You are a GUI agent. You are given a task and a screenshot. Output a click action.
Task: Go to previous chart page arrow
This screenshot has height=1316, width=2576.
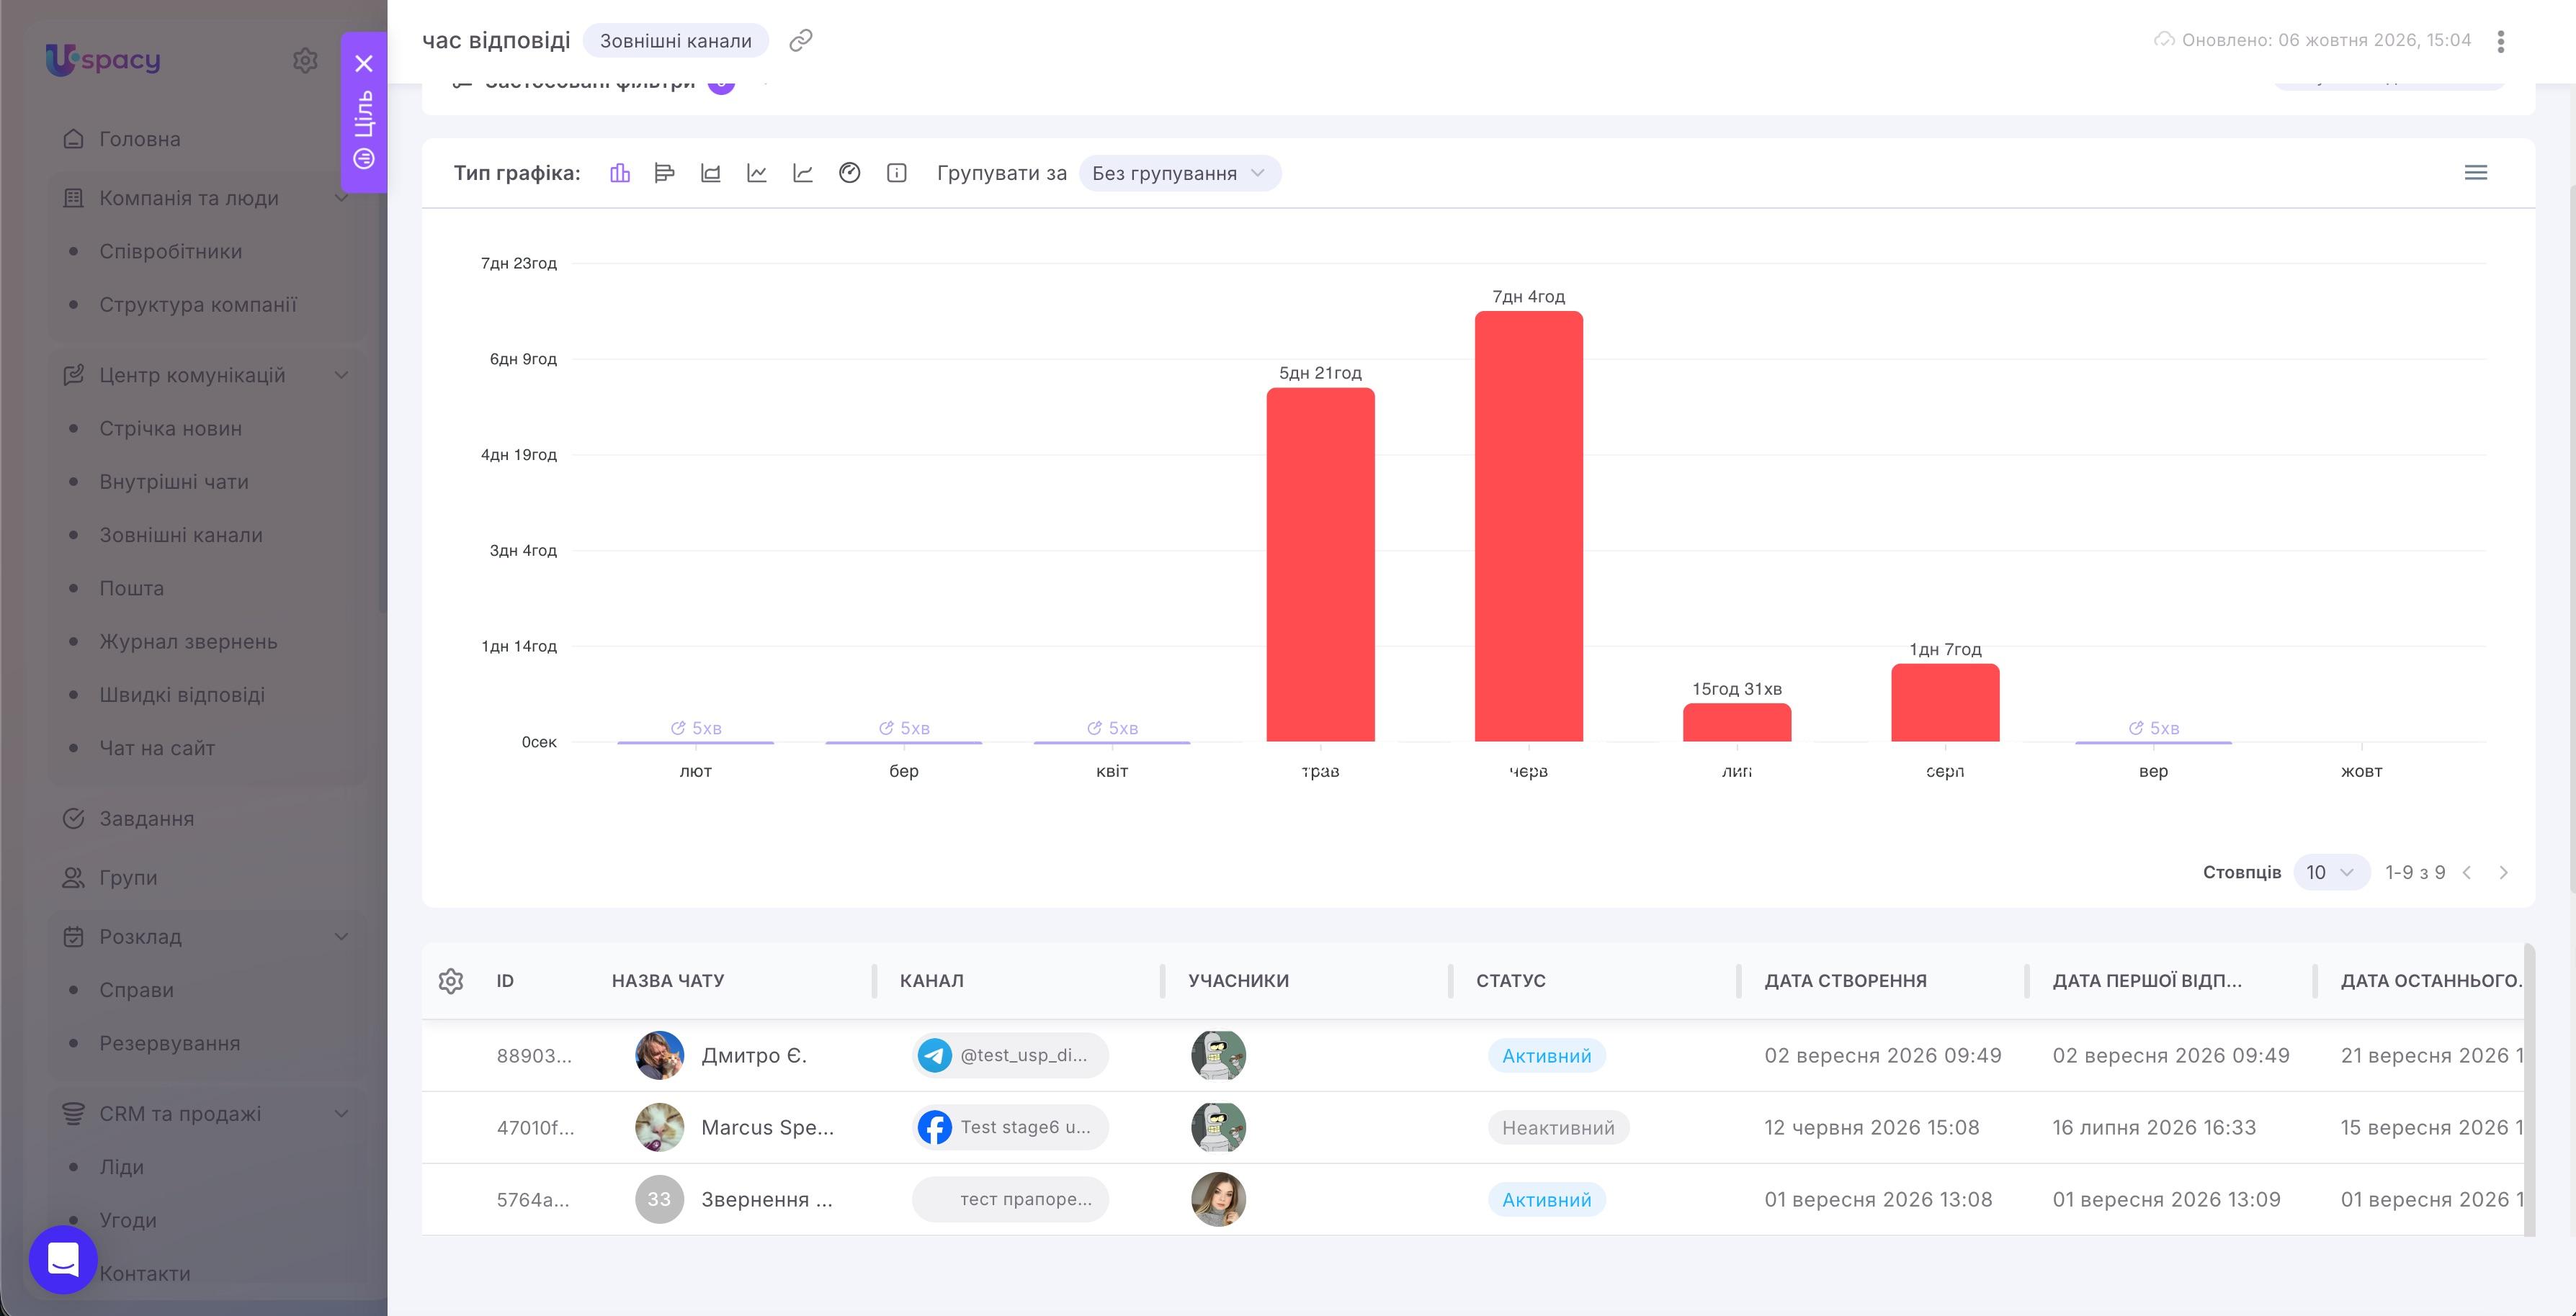[2467, 873]
